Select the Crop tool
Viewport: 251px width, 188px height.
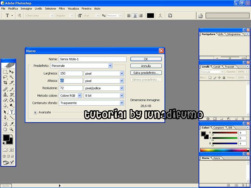pyautogui.click(x=5, y=82)
